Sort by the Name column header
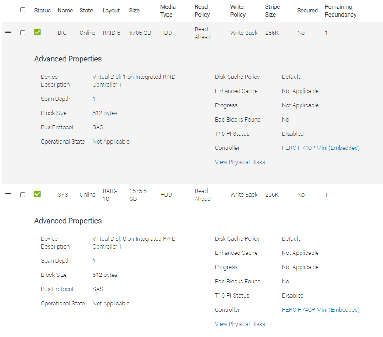Screen dimensions: 383x337 (65, 11)
